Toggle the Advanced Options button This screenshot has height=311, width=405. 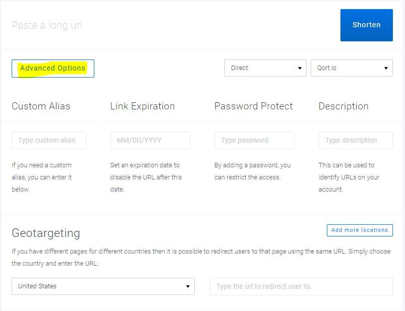click(x=53, y=69)
